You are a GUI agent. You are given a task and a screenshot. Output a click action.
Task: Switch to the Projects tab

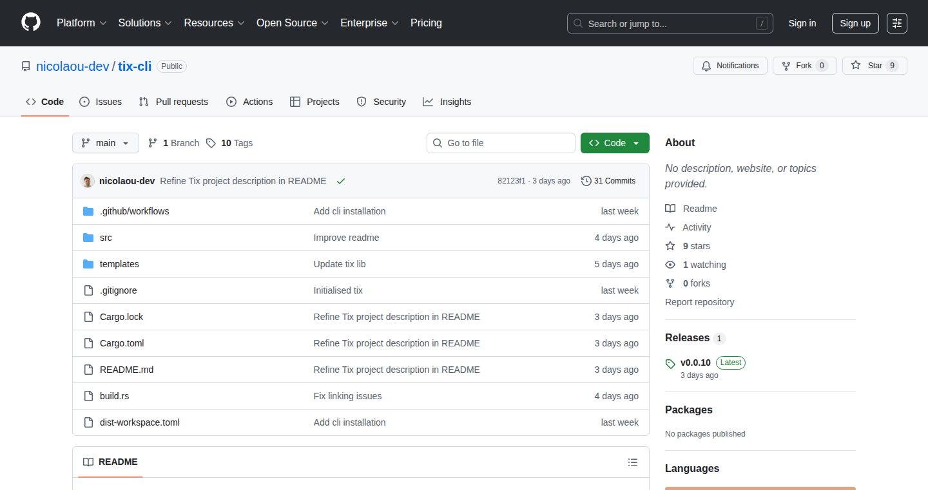pos(314,102)
